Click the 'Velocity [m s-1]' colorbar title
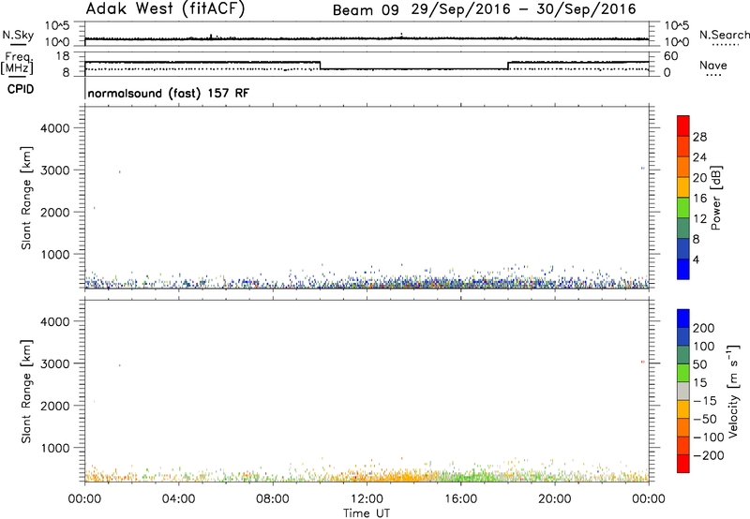Screen dimensions: 750x519 pos(733,391)
